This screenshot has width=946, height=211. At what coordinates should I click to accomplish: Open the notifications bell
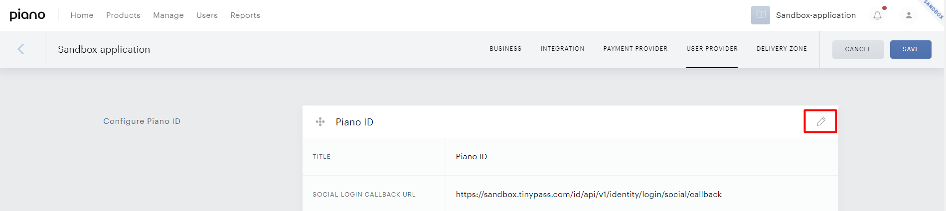click(878, 15)
